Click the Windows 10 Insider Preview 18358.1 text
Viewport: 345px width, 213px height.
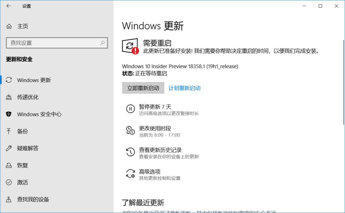coord(180,66)
